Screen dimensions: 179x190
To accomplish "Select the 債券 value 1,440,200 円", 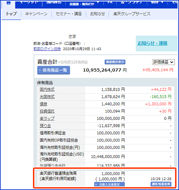I will click(113, 104).
